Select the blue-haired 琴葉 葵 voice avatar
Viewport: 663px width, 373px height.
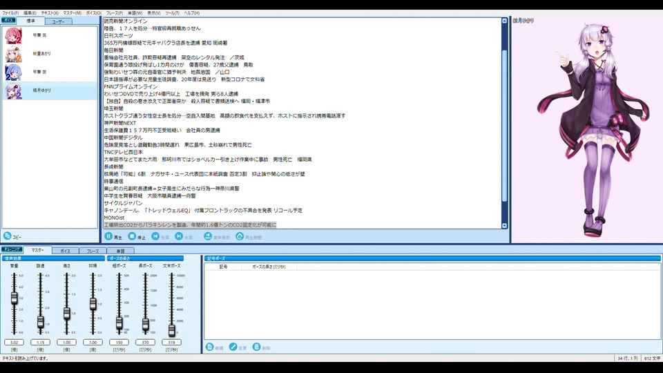coord(13,73)
